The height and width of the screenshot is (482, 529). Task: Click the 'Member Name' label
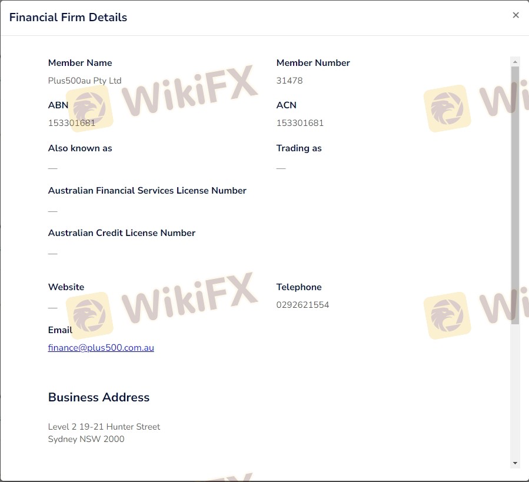tap(80, 63)
